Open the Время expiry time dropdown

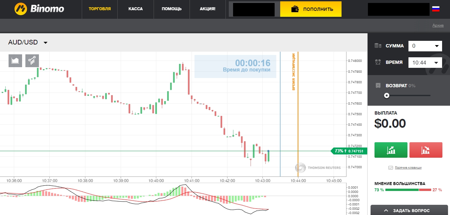pyautogui.click(x=425, y=63)
